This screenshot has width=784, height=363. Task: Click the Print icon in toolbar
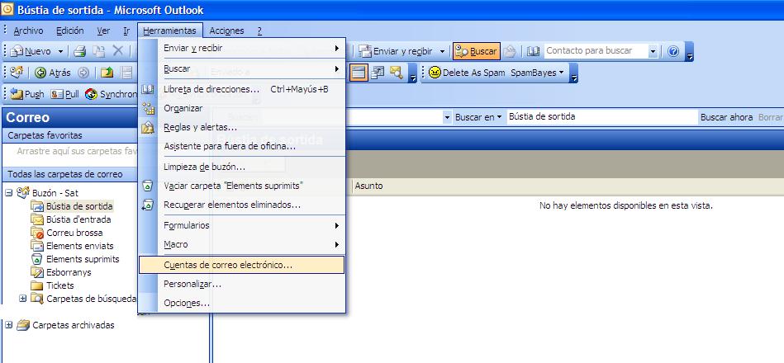coord(80,51)
